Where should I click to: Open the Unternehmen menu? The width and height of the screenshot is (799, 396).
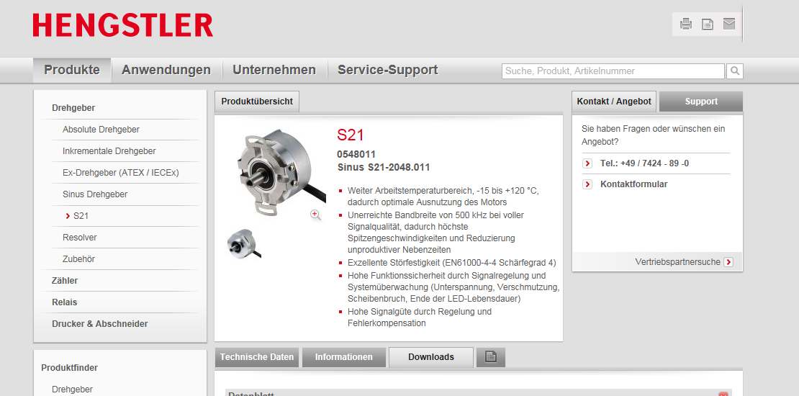tap(274, 70)
